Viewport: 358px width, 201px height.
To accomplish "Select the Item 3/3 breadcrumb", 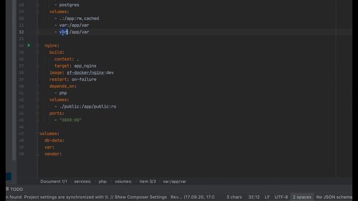I will pos(148,181).
